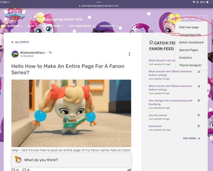Click text icon beside 'hmmmmm'
This screenshot has height=171, width=213.
point(199,126)
